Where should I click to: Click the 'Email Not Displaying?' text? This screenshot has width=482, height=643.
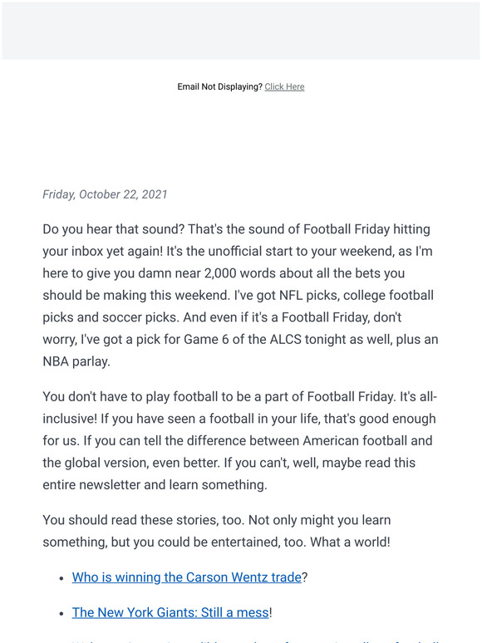[x=219, y=86]
